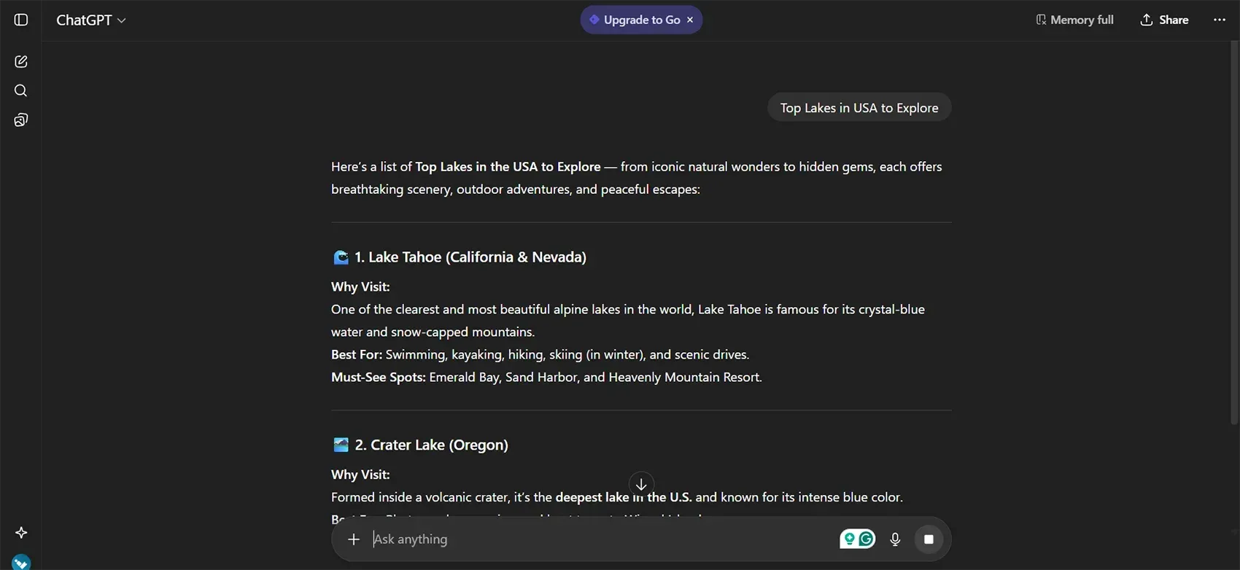The image size is (1240, 570).
Task: Click the scroll-to-bottom arrow button
Action: point(641,484)
